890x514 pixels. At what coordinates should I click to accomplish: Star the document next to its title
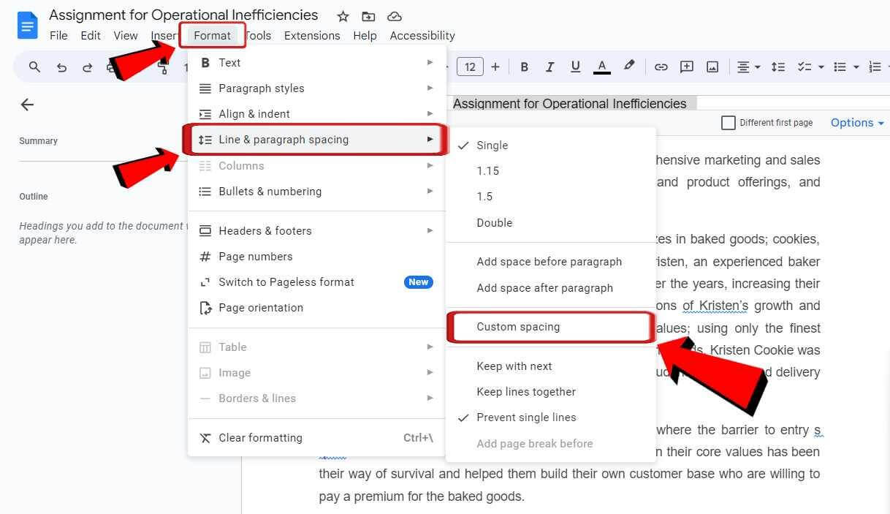(x=342, y=15)
